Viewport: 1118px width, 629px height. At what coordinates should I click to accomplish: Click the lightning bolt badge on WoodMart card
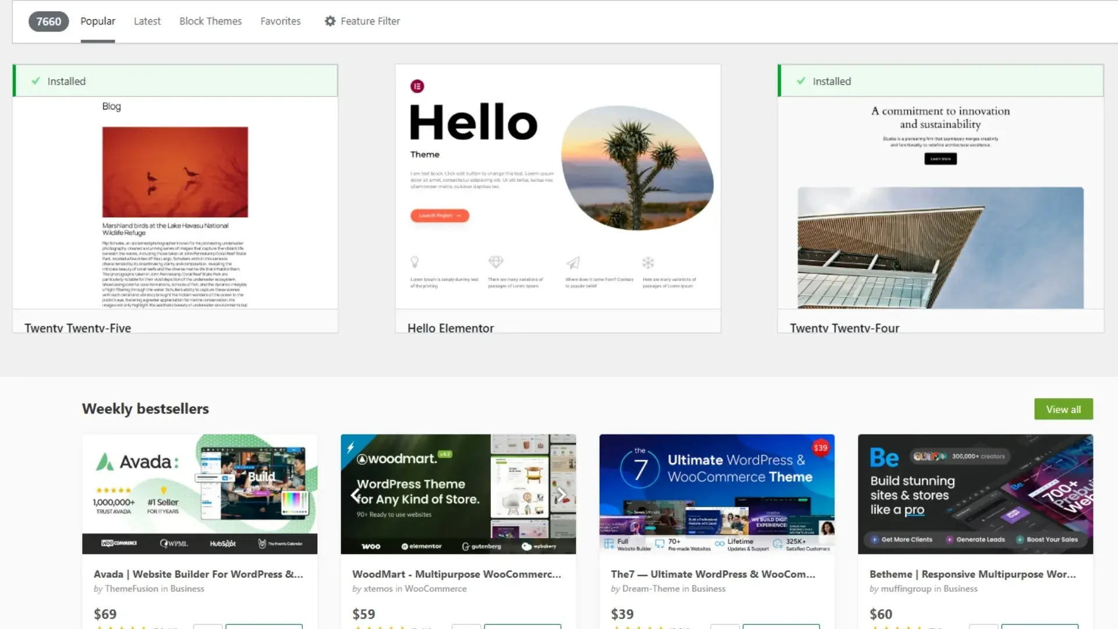pyautogui.click(x=351, y=446)
